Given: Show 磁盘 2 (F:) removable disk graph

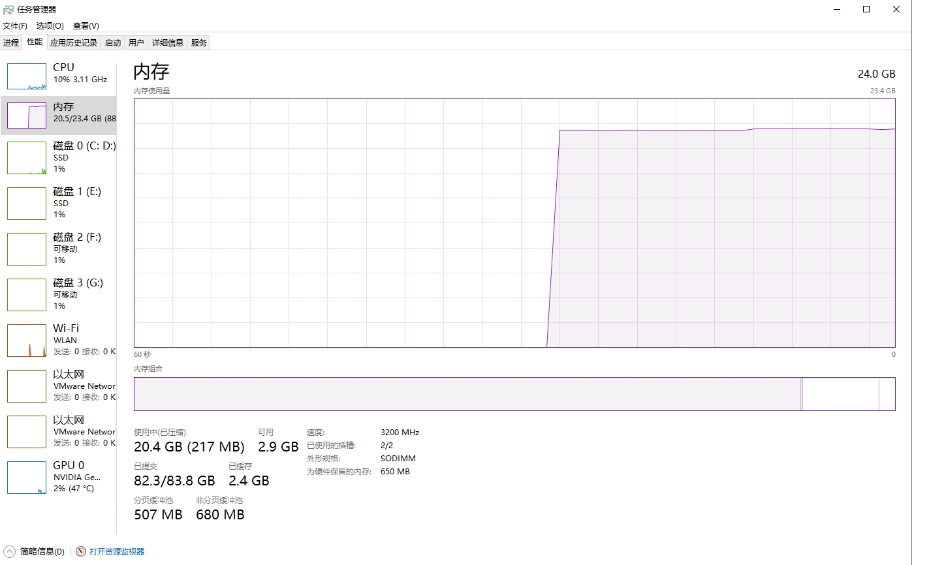Looking at the screenshot, I should 27,249.
